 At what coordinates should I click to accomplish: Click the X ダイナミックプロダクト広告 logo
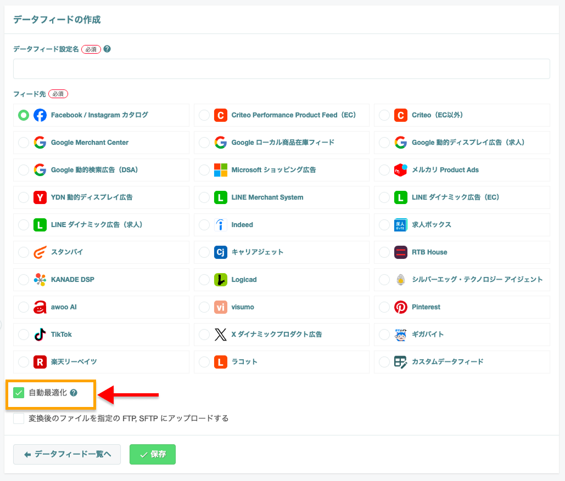coord(221,335)
